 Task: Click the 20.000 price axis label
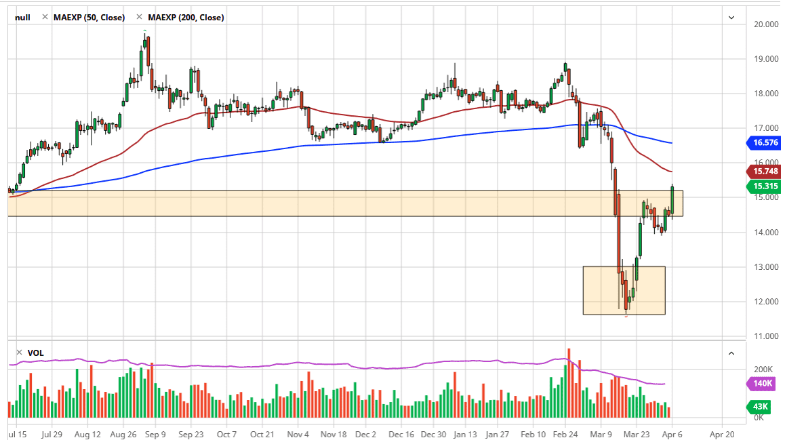coord(766,25)
